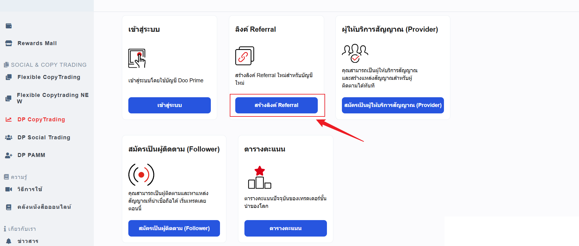
Task: Click the Rewards Mall store icon
Action: pos(9,43)
